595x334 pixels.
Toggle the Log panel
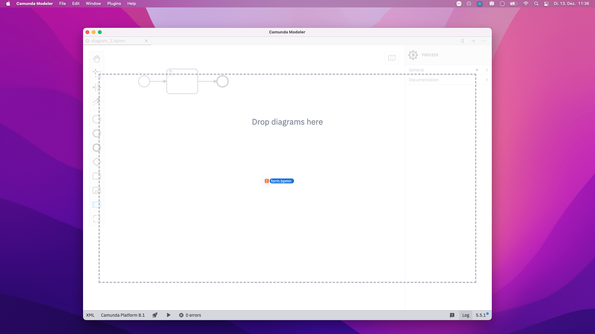point(465,315)
